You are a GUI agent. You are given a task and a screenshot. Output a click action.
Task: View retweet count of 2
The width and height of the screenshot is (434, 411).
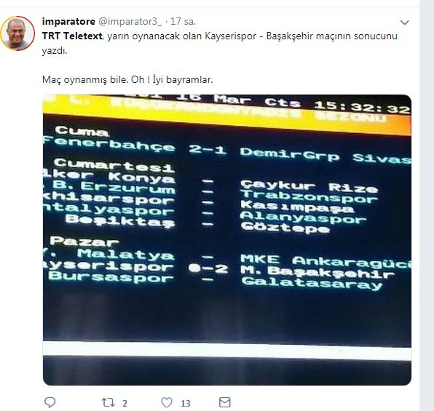pyautogui.click(x=125, y=403)
